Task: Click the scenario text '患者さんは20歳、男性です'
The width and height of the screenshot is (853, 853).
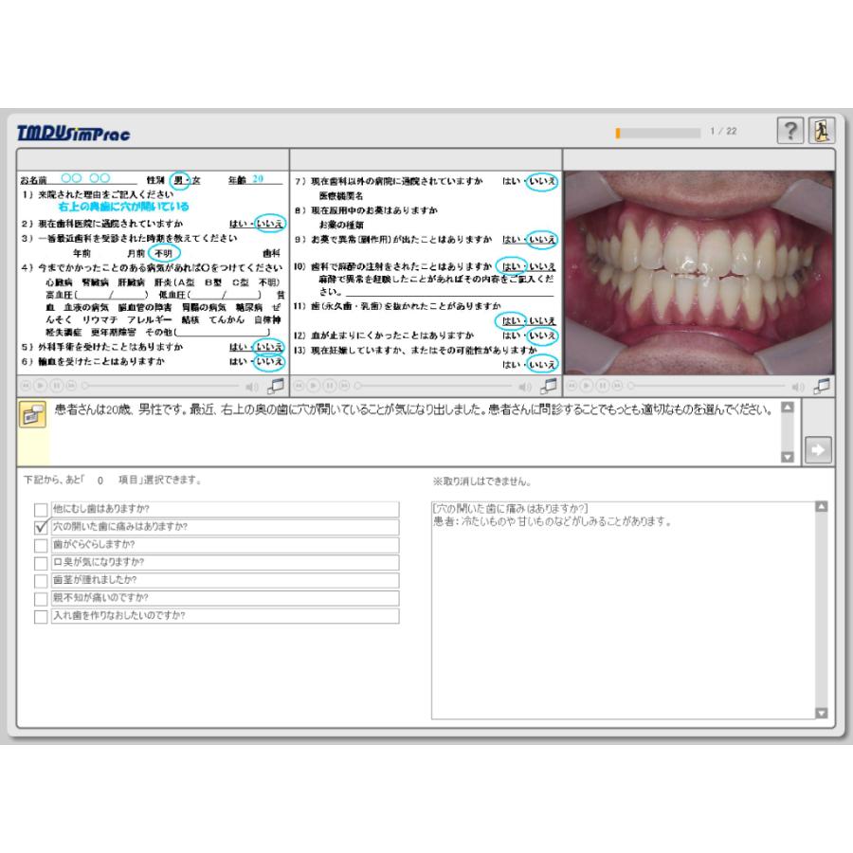Action: (120, 409)
